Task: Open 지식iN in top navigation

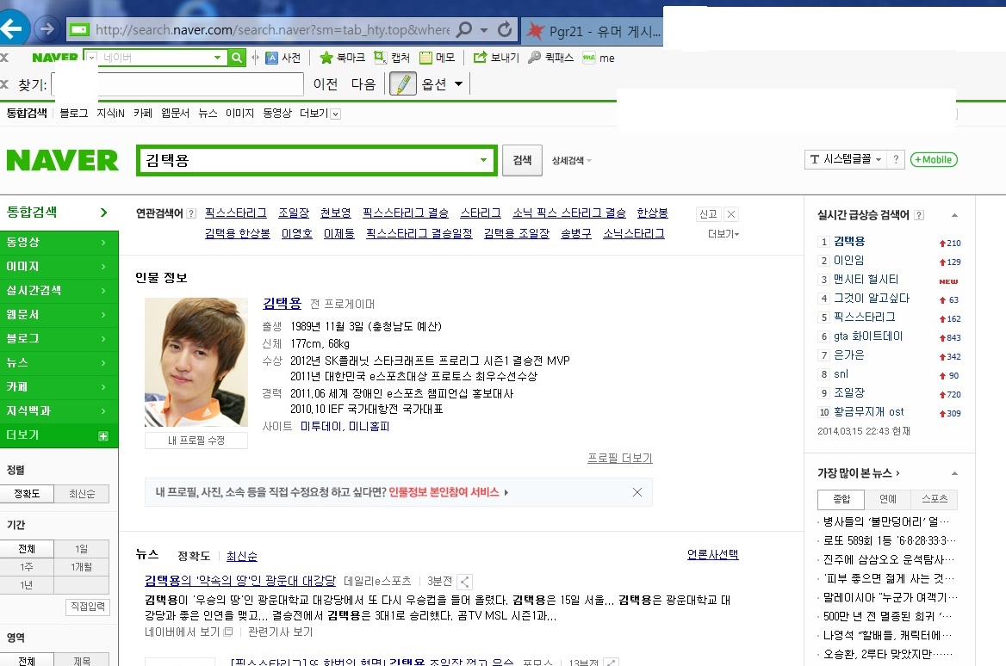Action: coord(110,114)
